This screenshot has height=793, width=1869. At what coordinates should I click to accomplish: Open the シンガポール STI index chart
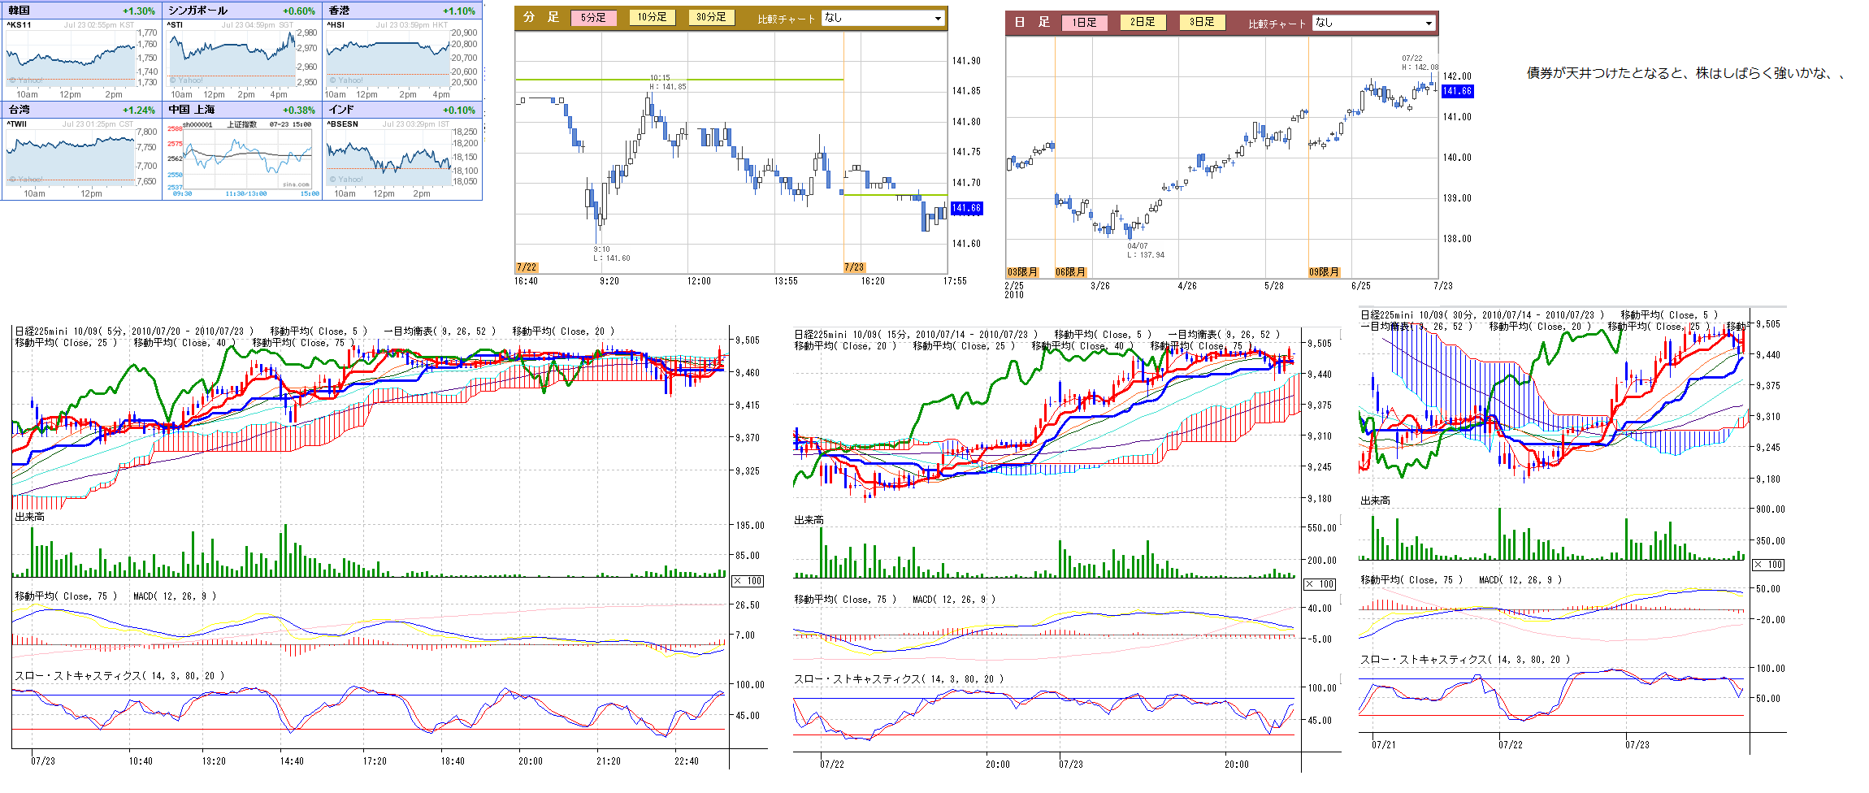click(x=242, y=59)
